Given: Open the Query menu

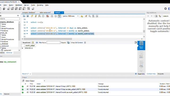Looking at the screenshot, I should point(11,5).
